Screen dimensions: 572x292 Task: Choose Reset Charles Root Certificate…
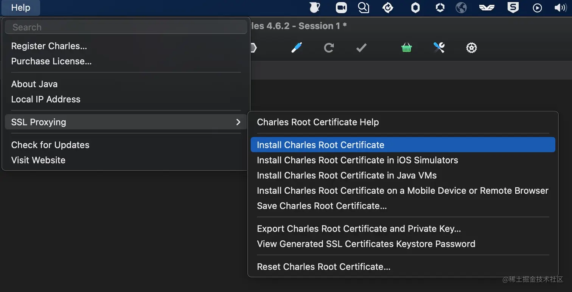tap(403, 267)
